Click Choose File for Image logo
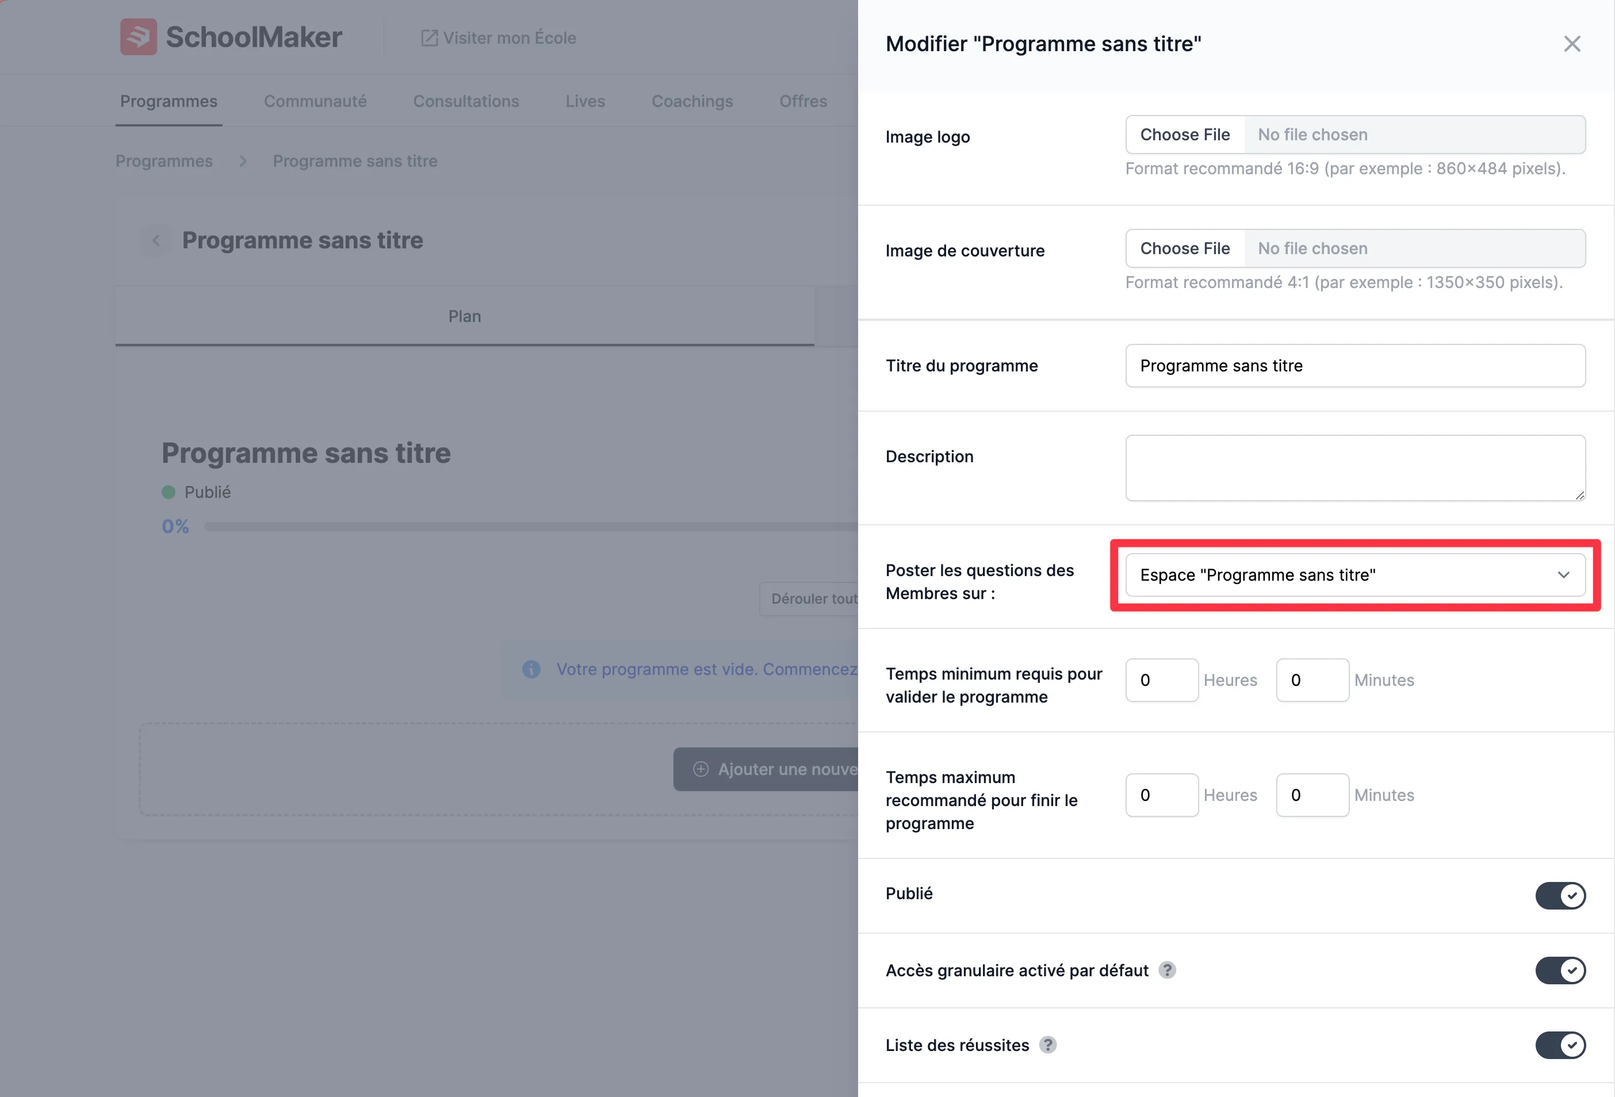 (x=1185, y=135)
